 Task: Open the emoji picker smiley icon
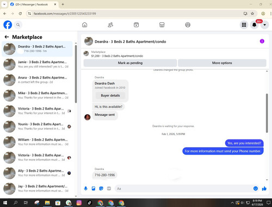pos(256,188)
